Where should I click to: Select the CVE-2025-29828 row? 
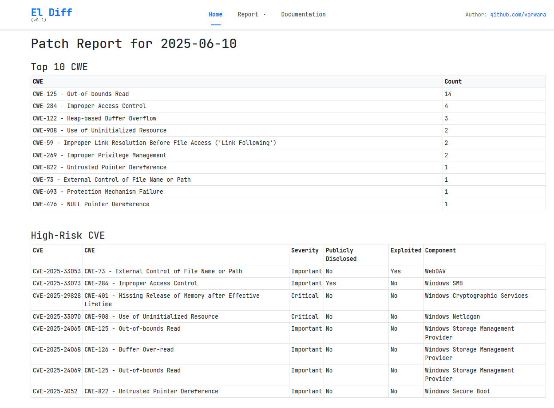tap(57, 296)
